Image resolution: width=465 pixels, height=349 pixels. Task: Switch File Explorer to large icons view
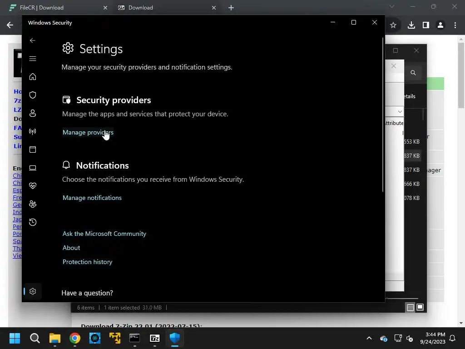420,308
